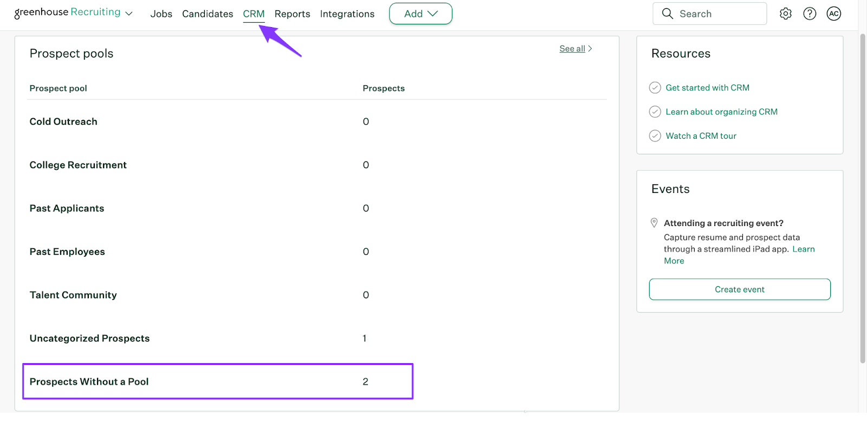Click the search magnifier icon
This screenshot has width=867, height=425.
click(x=668, y=14)
